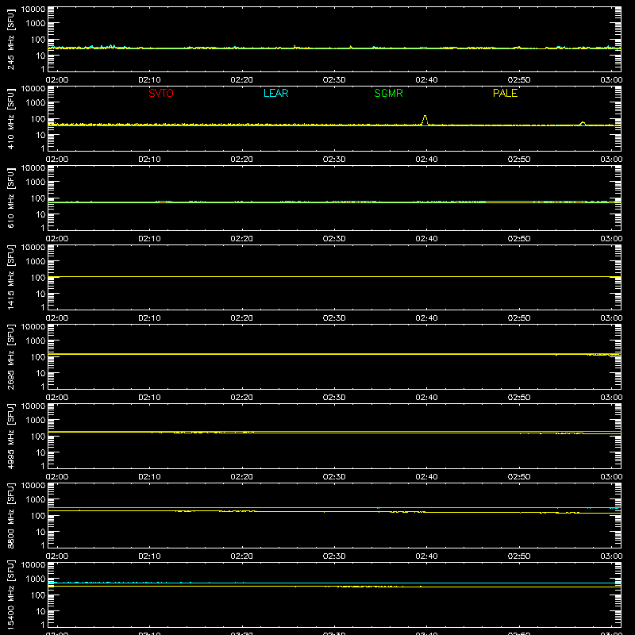Click 02:00 tick label under 1415 MHz plot
The image size is (635, 635).
pos(57,318)
